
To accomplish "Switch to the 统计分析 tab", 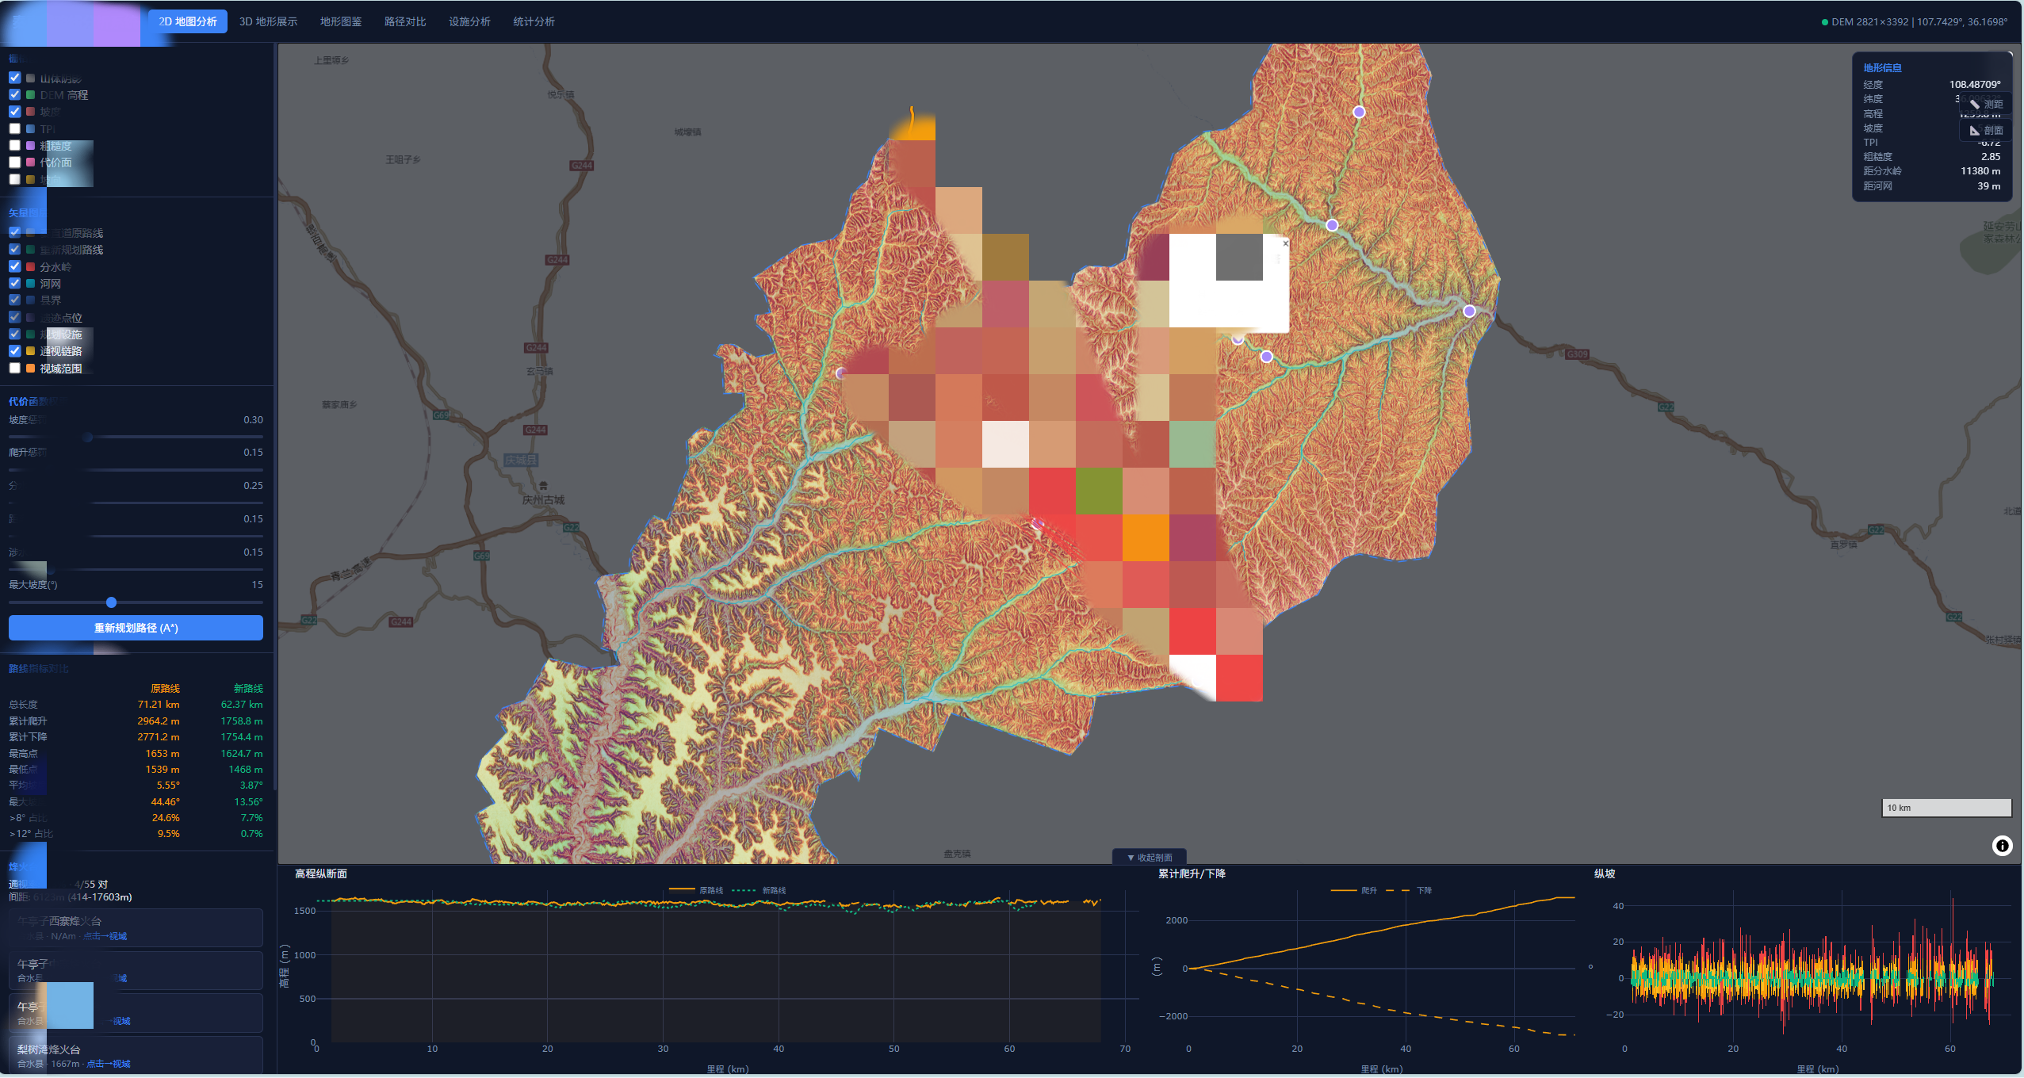I will (x=534, y=21).
